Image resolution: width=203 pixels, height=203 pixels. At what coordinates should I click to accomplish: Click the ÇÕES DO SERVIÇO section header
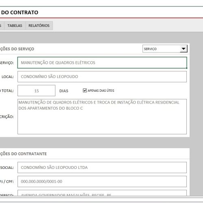(x=17, y=49)
